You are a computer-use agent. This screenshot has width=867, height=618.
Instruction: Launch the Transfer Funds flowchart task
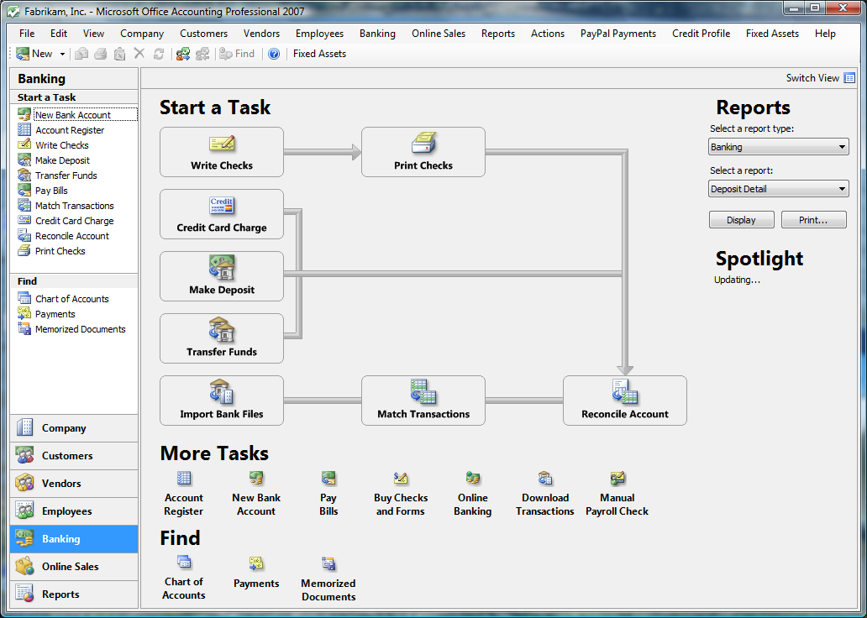click(222, 338)
